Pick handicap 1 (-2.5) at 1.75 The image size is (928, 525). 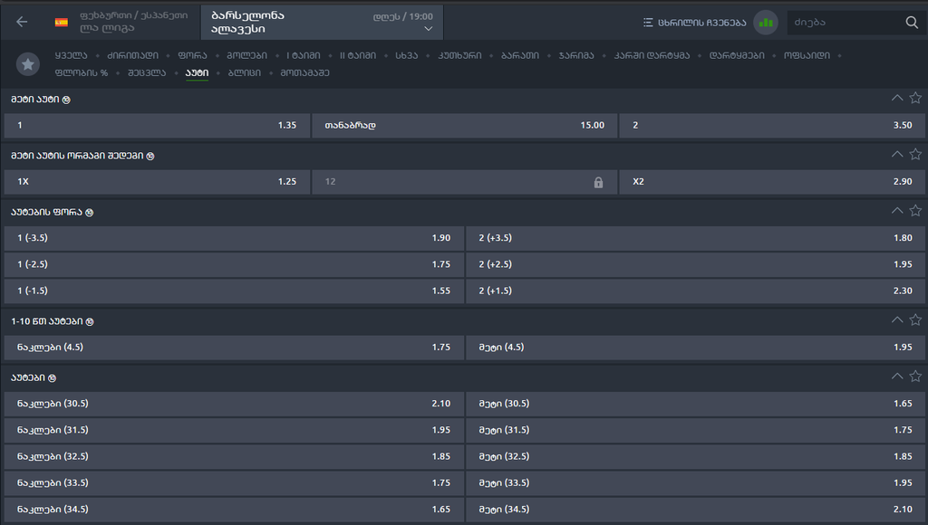234,265
